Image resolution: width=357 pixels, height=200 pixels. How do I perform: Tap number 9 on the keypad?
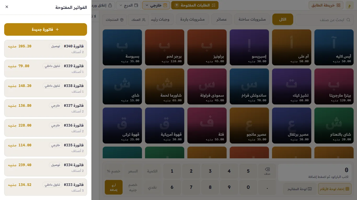tap(229, 187)
